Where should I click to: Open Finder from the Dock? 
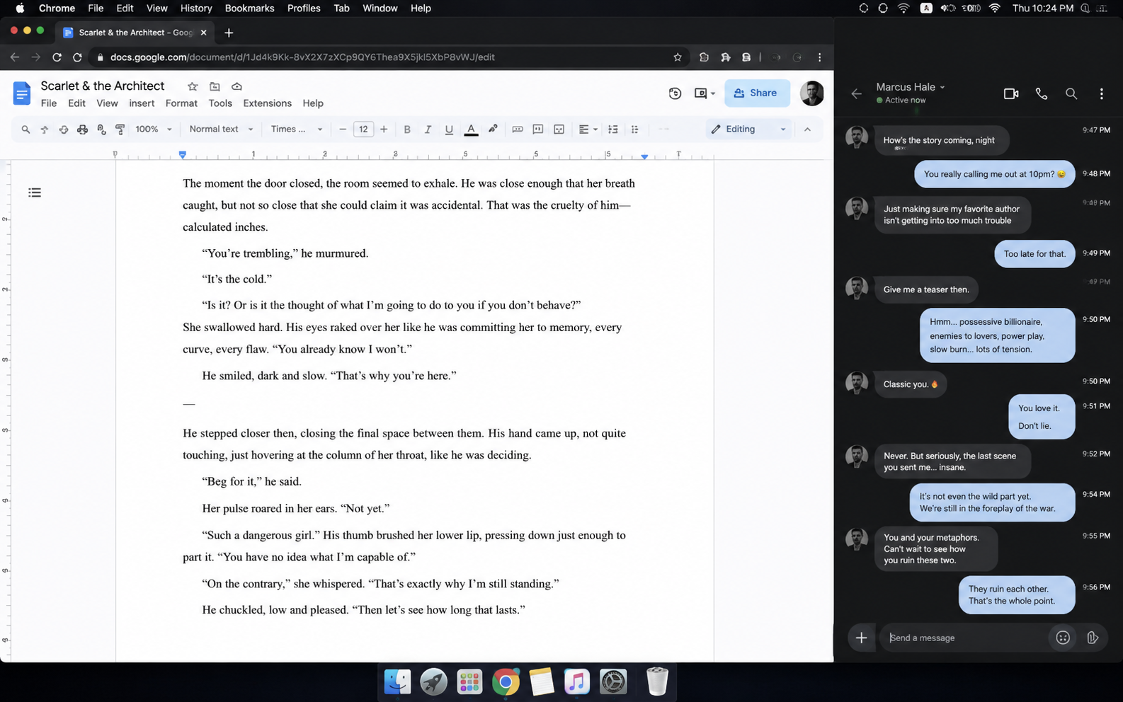tap(397, 681)
